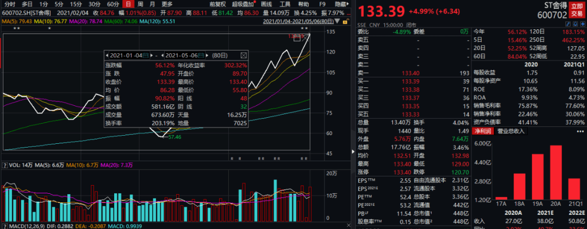Image resolution: width=587 pixels, height=229 pixels.
Task: Open the 更多 more periods menu
Action: [167, 4]
